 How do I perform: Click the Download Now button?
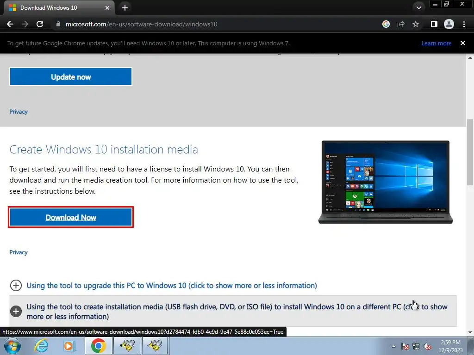pyautogui.click(x=71, y=217)
